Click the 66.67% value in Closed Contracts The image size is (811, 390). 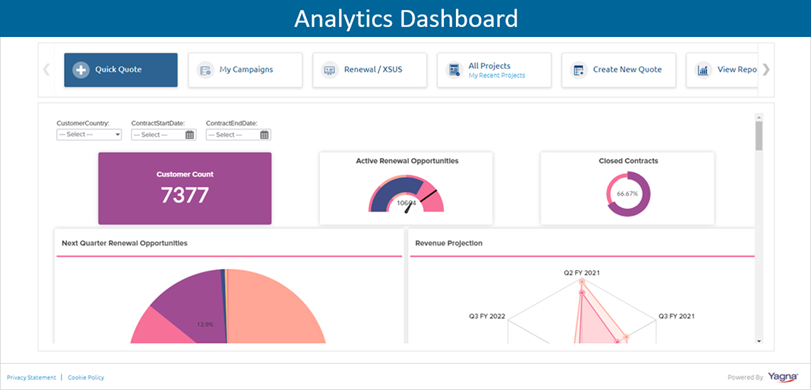(627, 194)
